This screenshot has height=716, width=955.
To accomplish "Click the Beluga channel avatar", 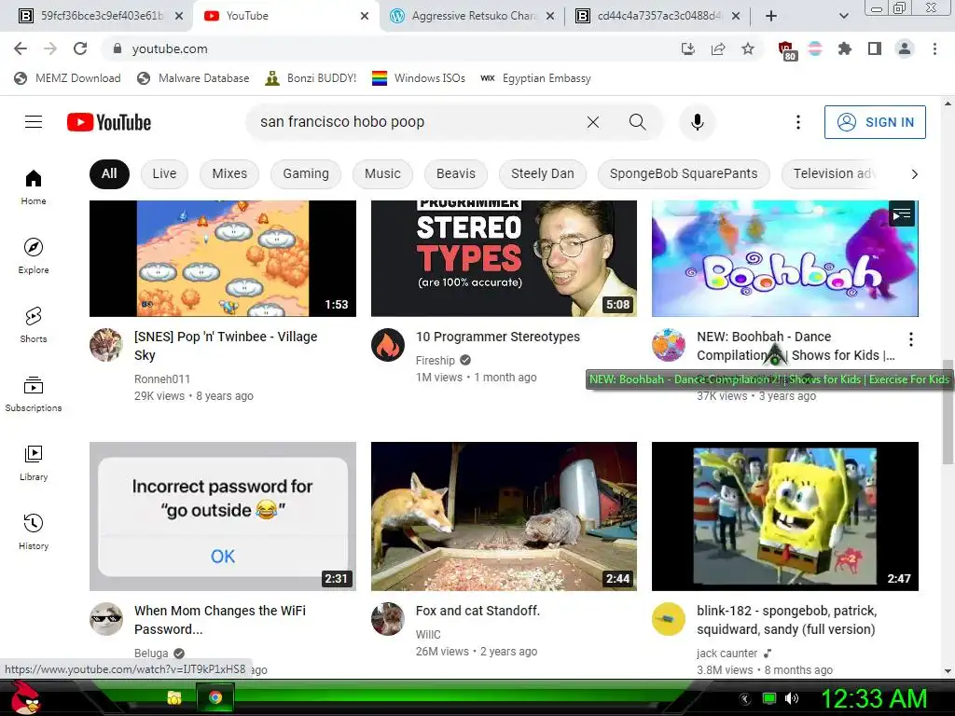I will point(106,619).
